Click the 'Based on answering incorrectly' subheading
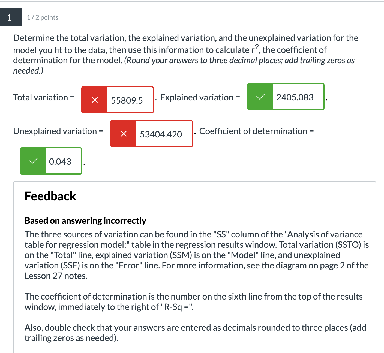This screenshot has height=353, width=384. tap(85, 220)
